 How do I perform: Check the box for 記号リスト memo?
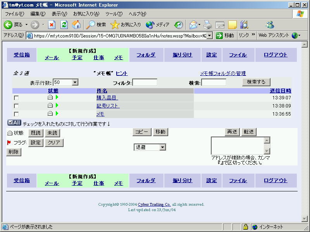[x=16, y=106]
